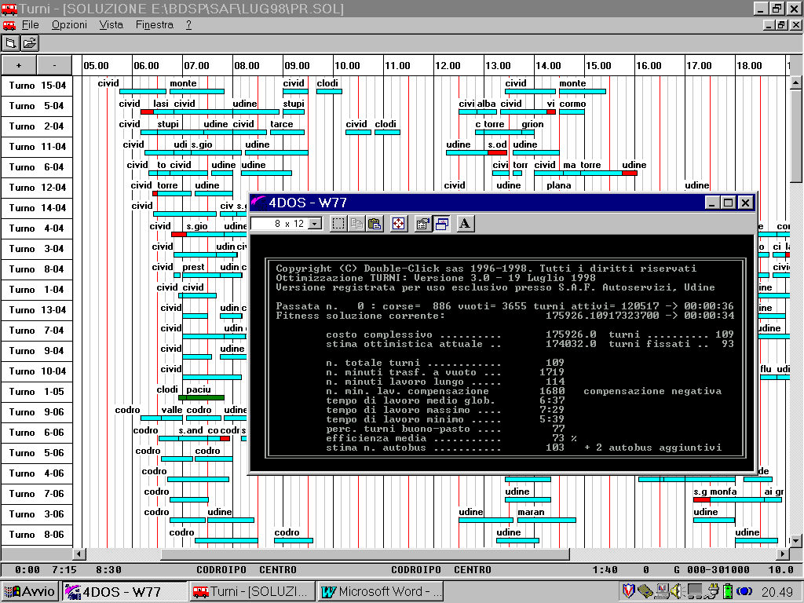Click the horizontal scrollbar thumb in Turni
This screenshot has width=804, height=603.
tap(365, 554)
